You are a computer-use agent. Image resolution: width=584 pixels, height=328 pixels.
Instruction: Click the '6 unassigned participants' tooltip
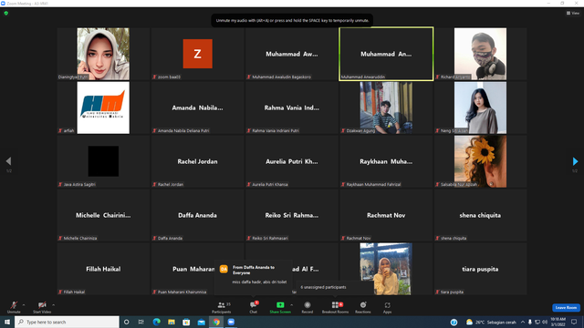click(335, 288)
